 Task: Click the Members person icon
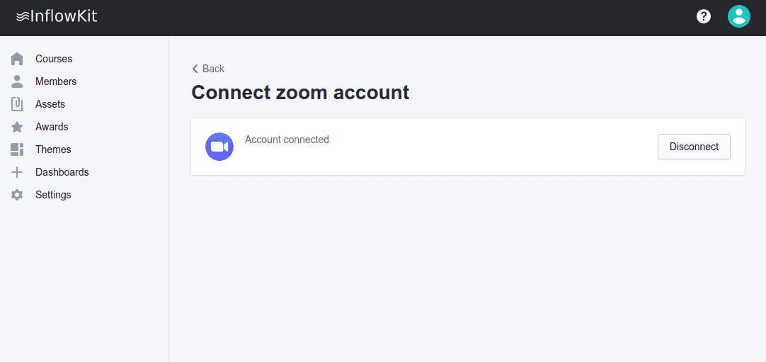tap(17, 81)
